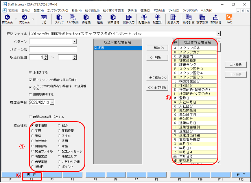This screenshot has width=251, height=183.
Task: Open the 取込ファイル path dropdown
Action: (218, 34)
